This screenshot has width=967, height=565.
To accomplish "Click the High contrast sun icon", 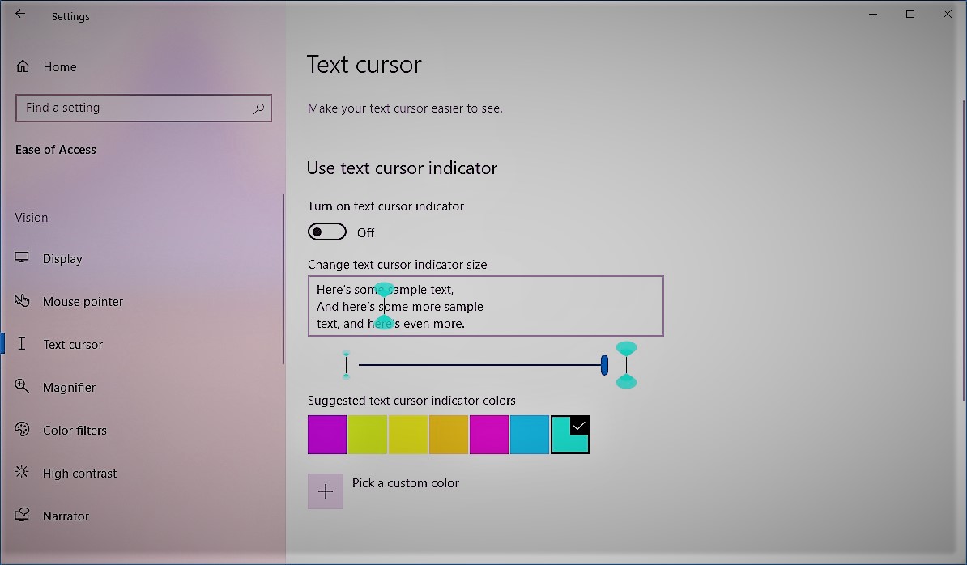I will click(x=22, y=473).
